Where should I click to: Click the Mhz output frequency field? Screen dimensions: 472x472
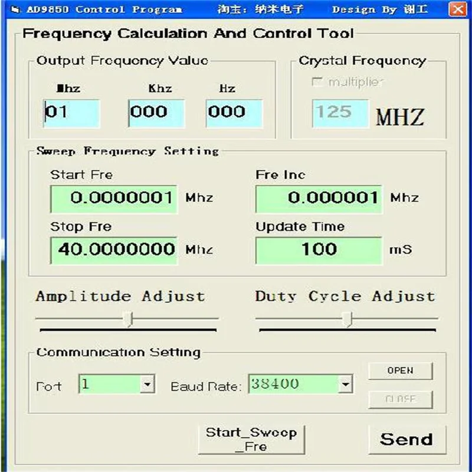[x=71, y=113]
